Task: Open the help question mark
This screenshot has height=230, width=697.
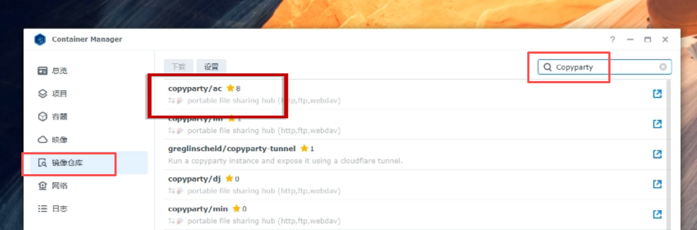Action: [613, 39]
